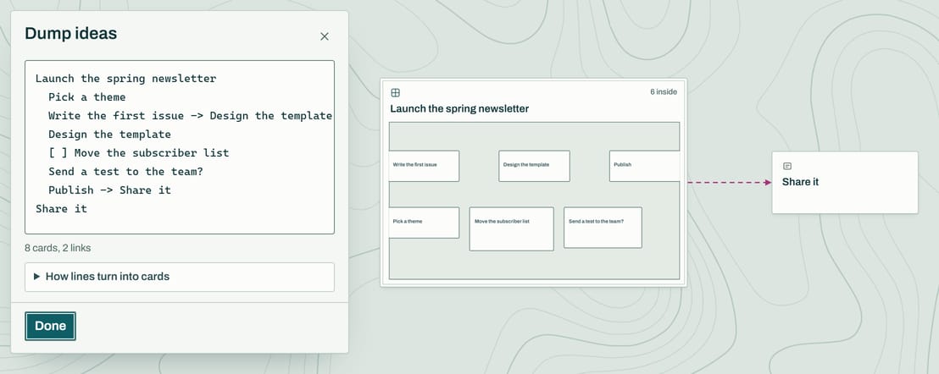The width and height of the screenshot is (939, 374).
Task: Select the Publish mini card
Action: (x=644, y=166)
